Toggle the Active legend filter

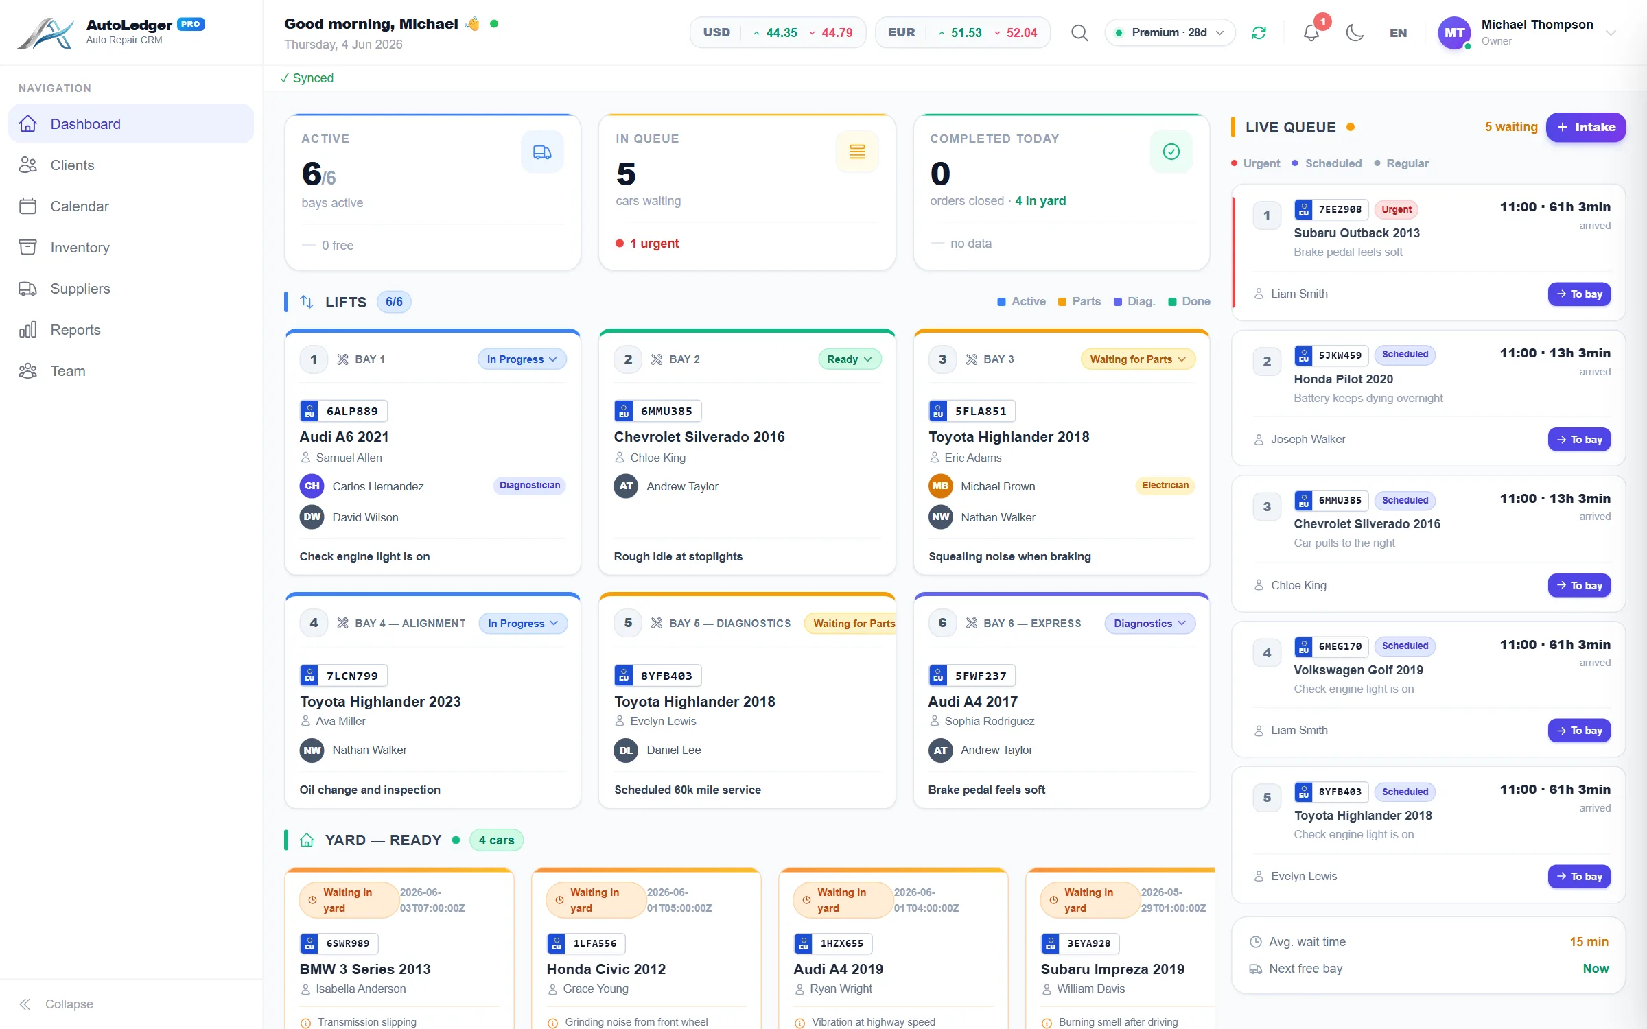click(x=1021, y=302)
